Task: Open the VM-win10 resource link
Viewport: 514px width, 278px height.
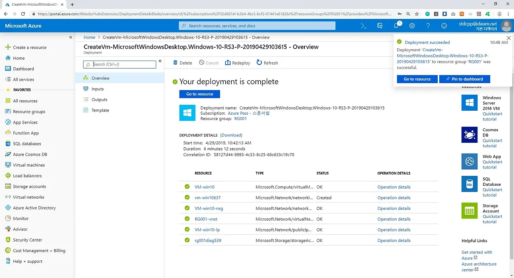Action: click(204, 187)
